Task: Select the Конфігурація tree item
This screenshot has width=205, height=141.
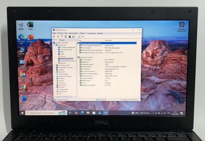Action: click(x=62, y=89)
